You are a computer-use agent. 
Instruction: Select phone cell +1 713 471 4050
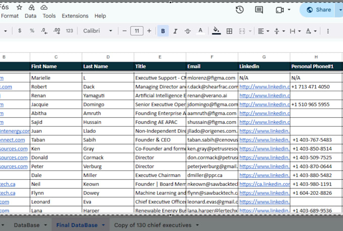(x=316, y=87)
